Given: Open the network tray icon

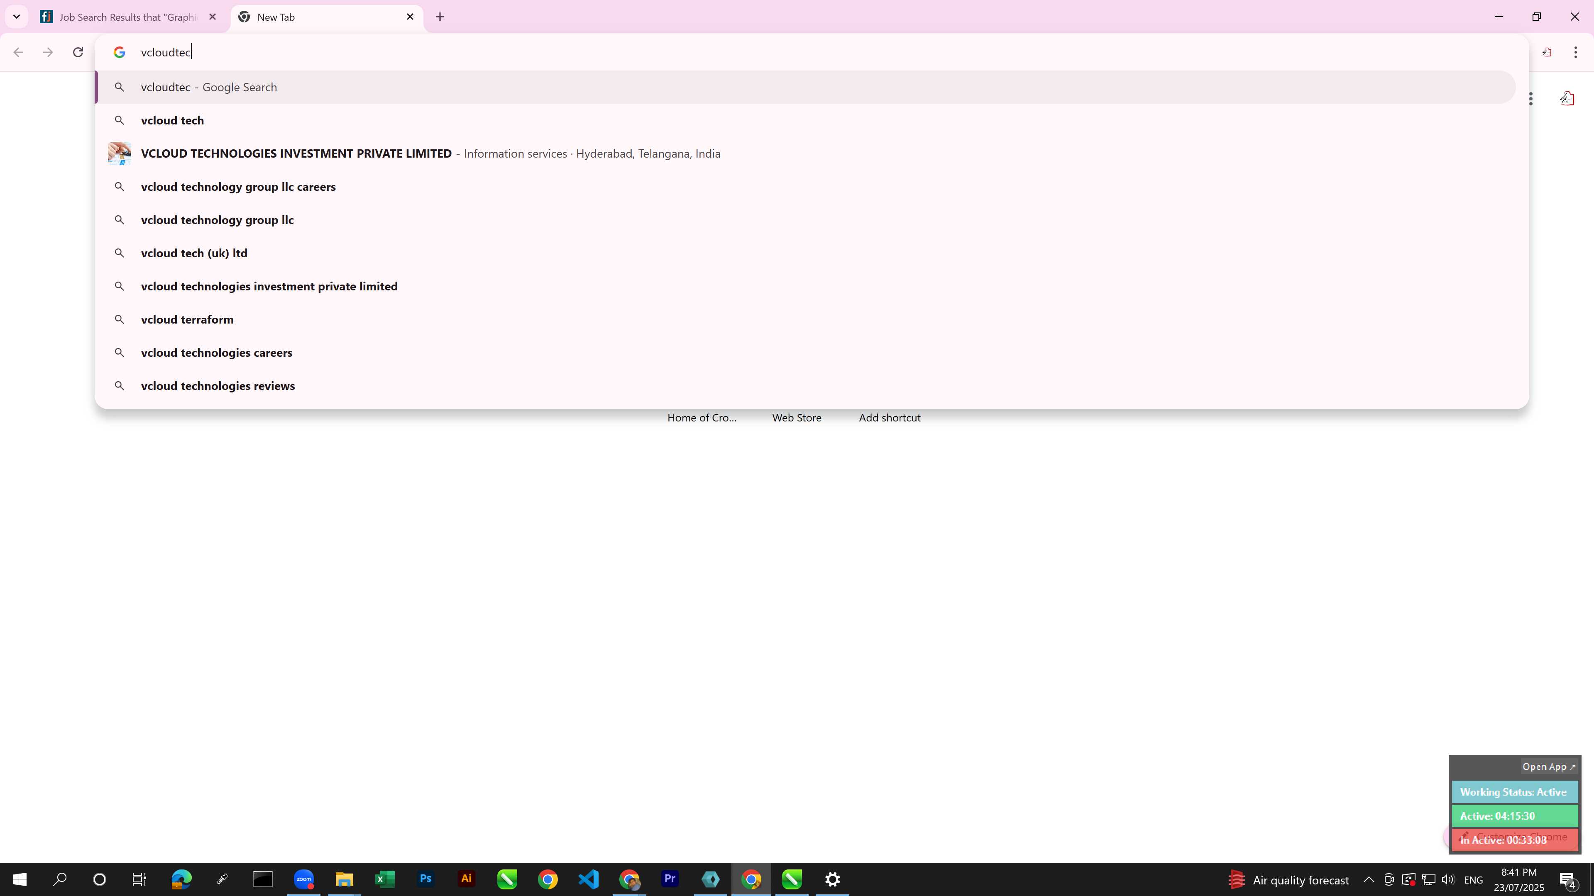Looking at the screenshot, I should tap(1429, 879).
